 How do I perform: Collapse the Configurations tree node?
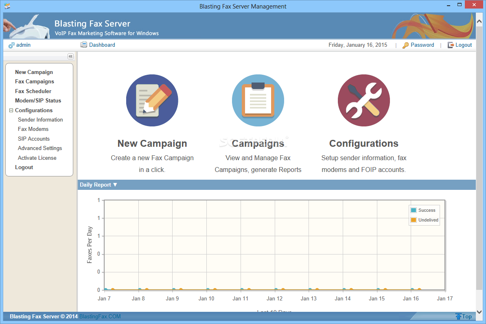click(x=11, y=111)
